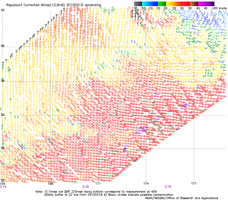Click the yellow segment of the wind legend
Viewport: 228px width, 200px height.
click(170, 4)
